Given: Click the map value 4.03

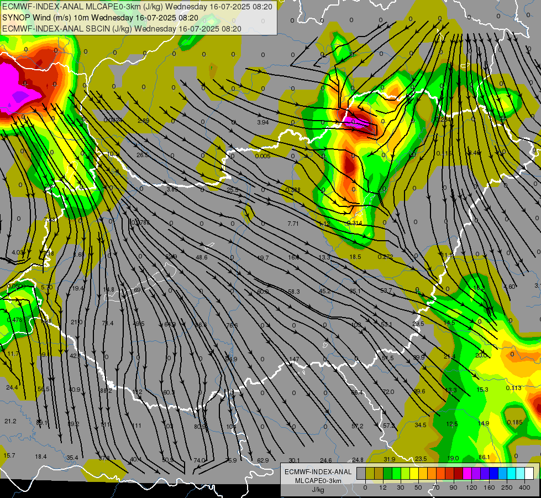Looking at the screenshot, I should [x=17, y=252].
